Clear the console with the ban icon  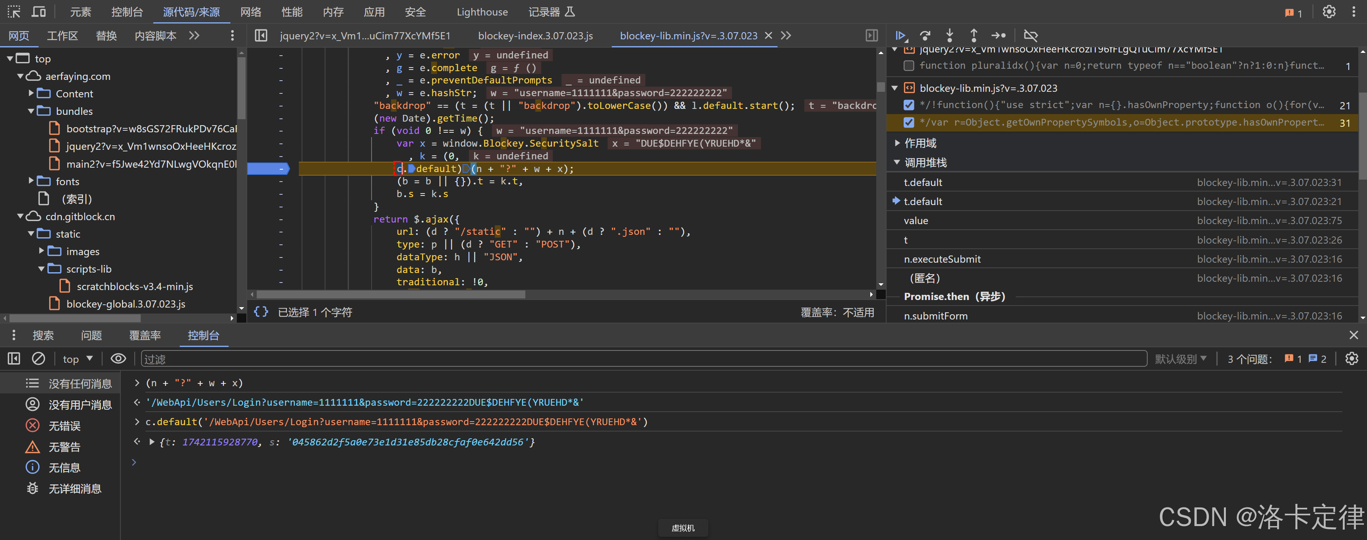tap(38, 359)
